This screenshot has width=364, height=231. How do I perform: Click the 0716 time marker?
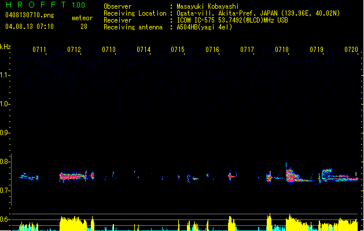[212, 50]
